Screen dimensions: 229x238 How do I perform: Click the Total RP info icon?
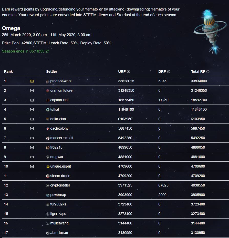click(x=208, y=72)
